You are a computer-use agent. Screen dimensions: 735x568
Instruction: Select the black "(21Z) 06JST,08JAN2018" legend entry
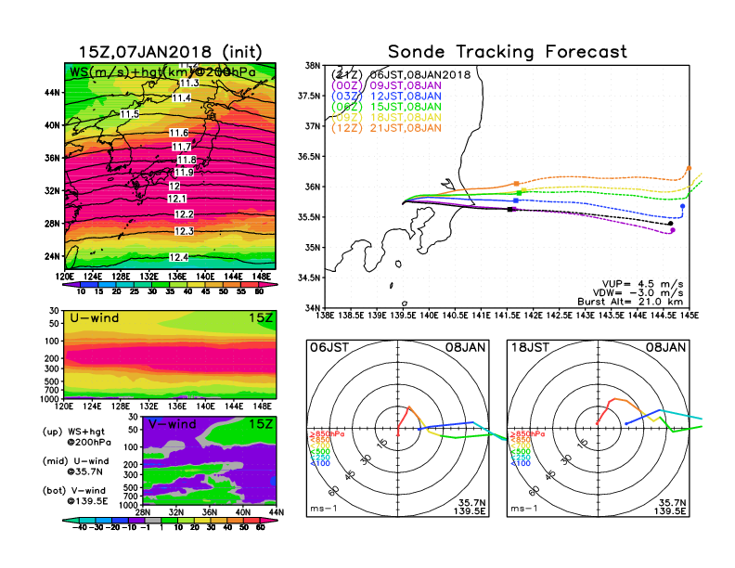(x=401, y=75)
